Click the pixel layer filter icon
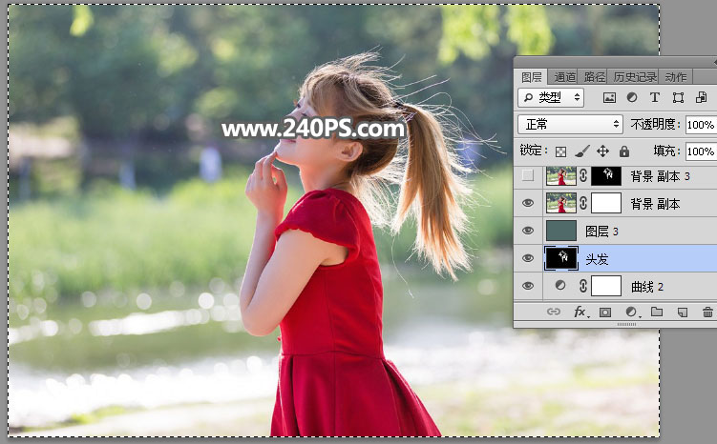This screenshot has height=444, width=717. pyautogui.click(x=610, y=97)
